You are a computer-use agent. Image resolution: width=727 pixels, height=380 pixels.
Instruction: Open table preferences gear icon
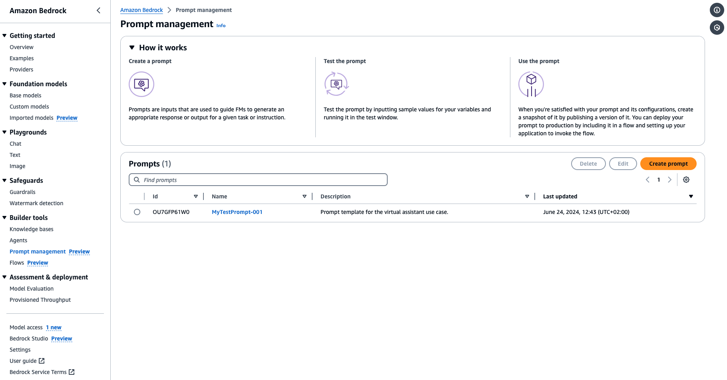tap(686, 180)
